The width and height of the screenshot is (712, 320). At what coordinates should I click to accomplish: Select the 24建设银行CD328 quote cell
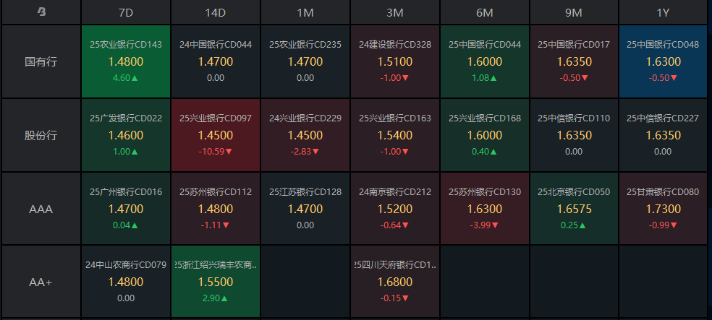pyautogui.click(x=395, y=61)
